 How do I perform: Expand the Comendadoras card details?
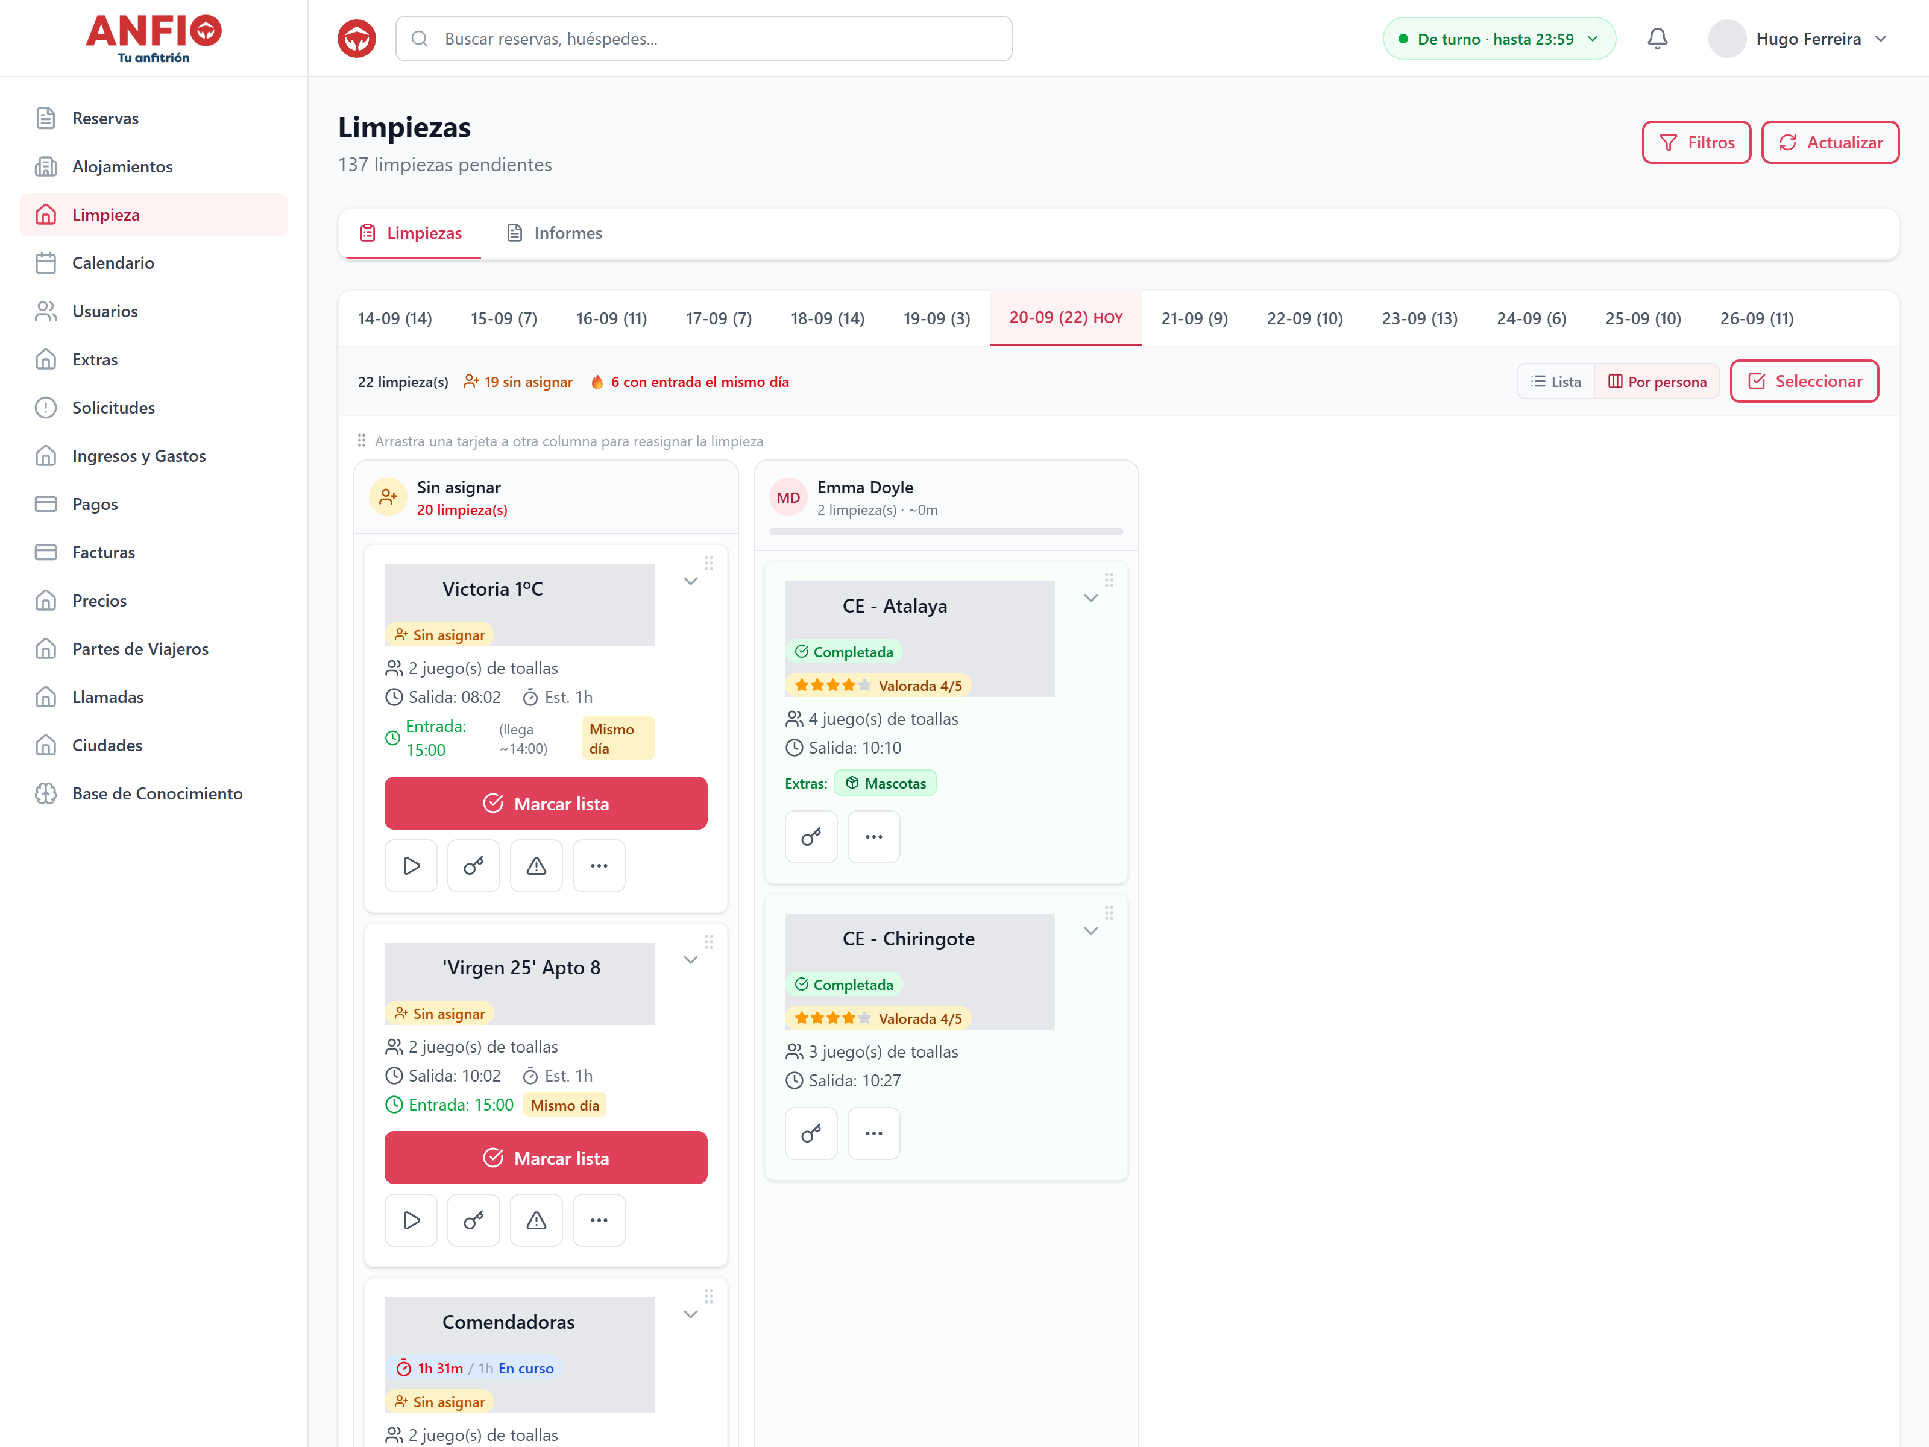(x=691, y=1314)
